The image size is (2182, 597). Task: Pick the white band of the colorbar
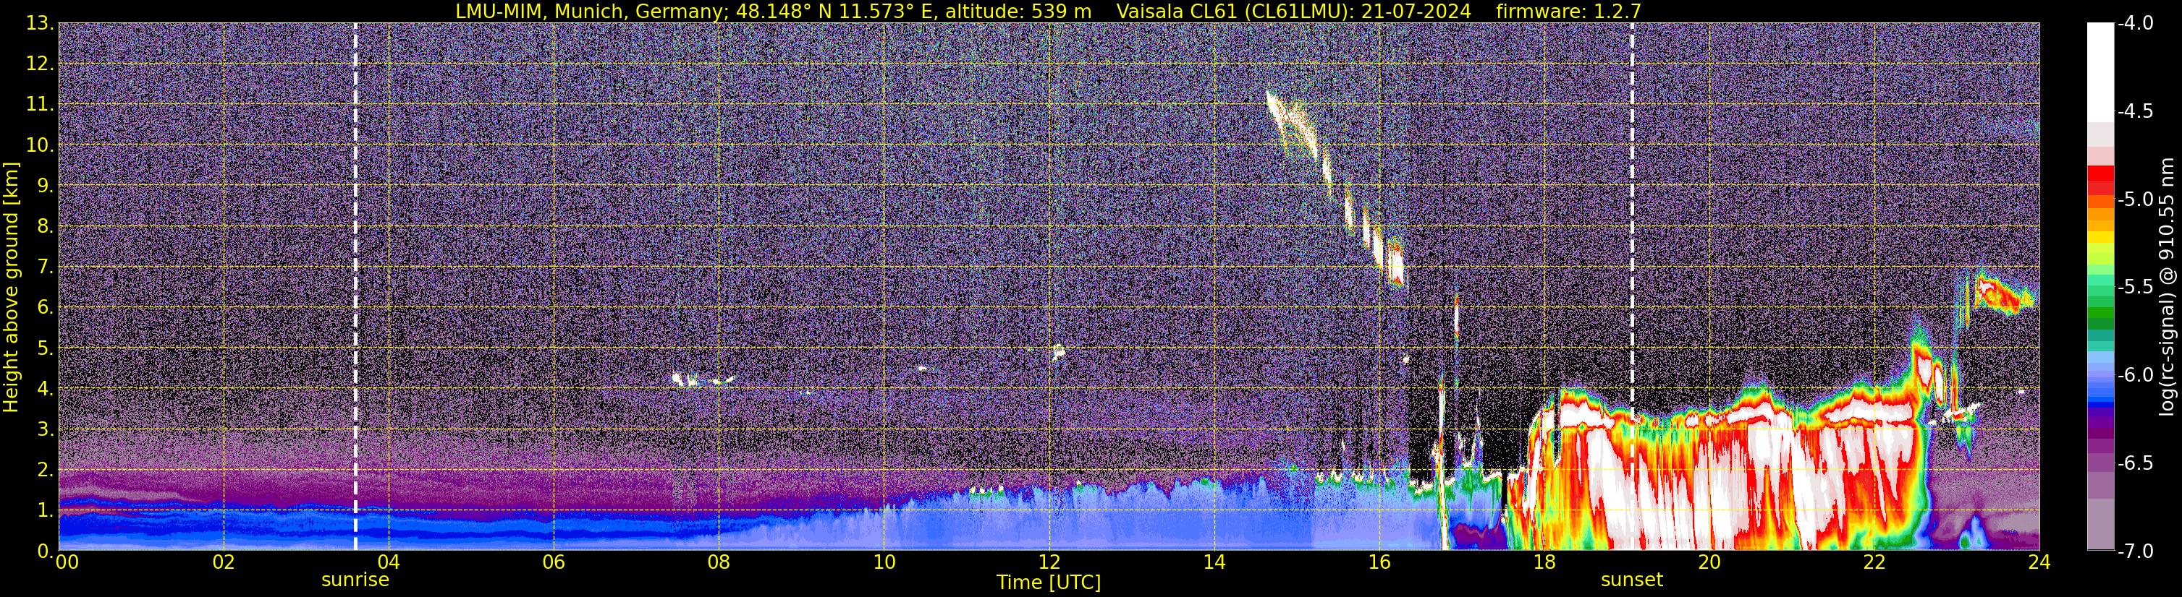coord(2099,72)
